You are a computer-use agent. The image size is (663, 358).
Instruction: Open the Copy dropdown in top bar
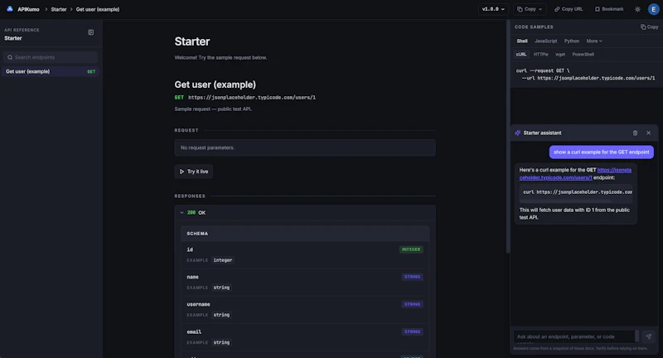(530, 9)
